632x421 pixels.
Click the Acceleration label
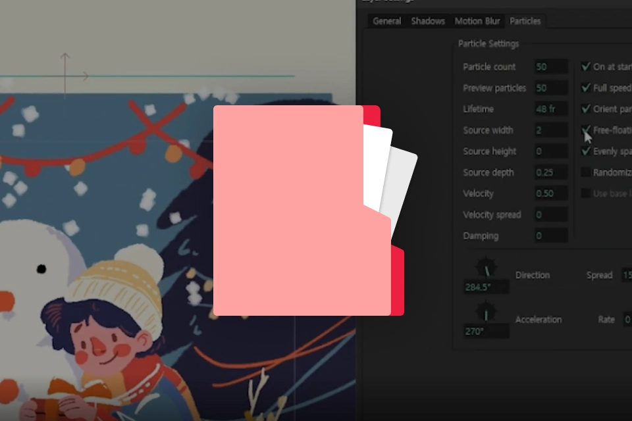pos(538,320)
